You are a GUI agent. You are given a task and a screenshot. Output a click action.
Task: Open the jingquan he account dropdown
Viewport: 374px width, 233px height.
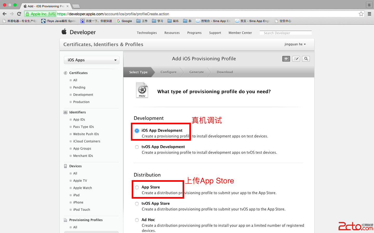[295, 44]
